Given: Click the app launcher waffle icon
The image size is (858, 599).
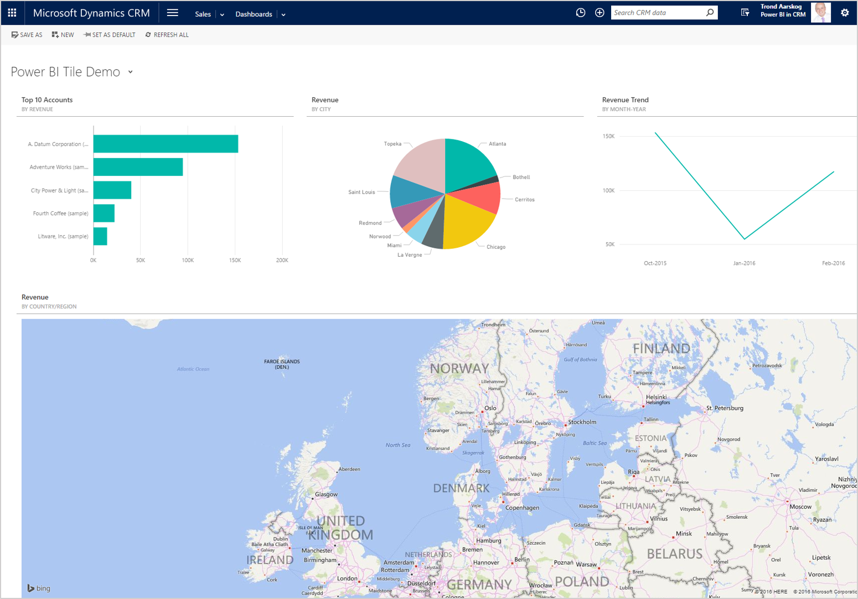Looking at the screenshot, I should (x=12, y=12).
